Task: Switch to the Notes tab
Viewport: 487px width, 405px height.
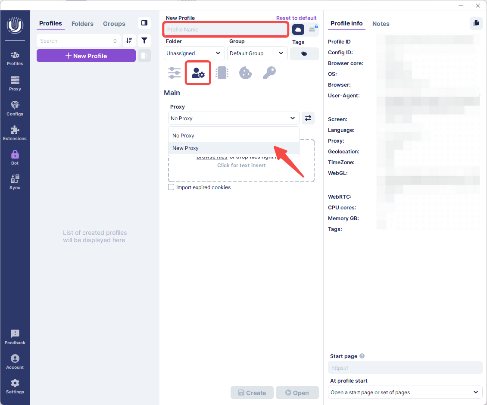Action: tap(381, 24)
